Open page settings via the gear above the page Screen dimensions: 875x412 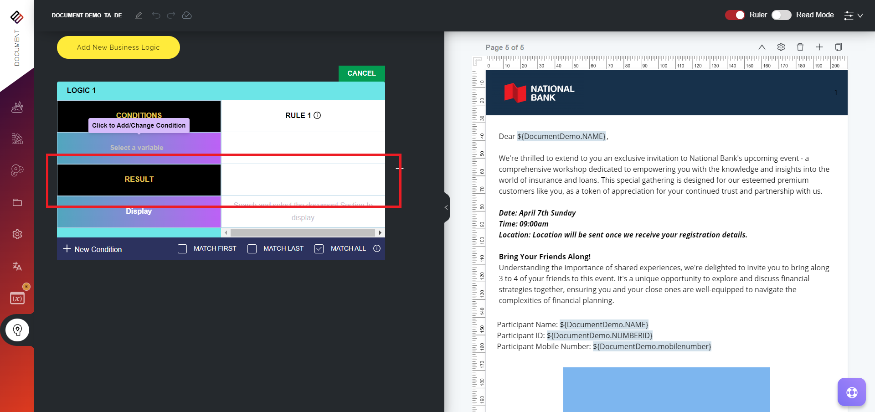pos(781,47)
